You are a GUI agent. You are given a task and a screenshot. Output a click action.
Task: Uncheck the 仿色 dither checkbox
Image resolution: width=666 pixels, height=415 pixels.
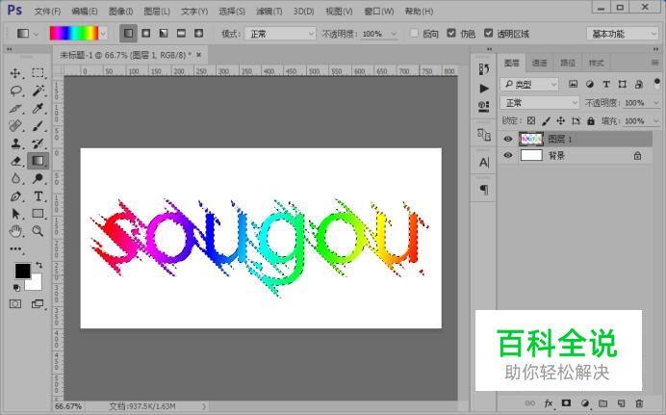point(451,33)
